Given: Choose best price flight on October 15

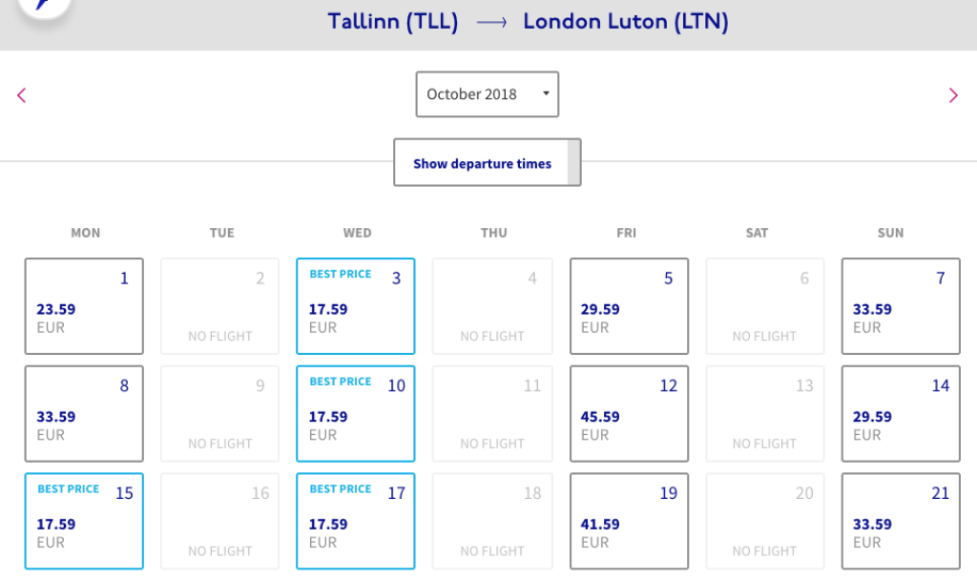Looking at the screenshot, I should (84, 521).
